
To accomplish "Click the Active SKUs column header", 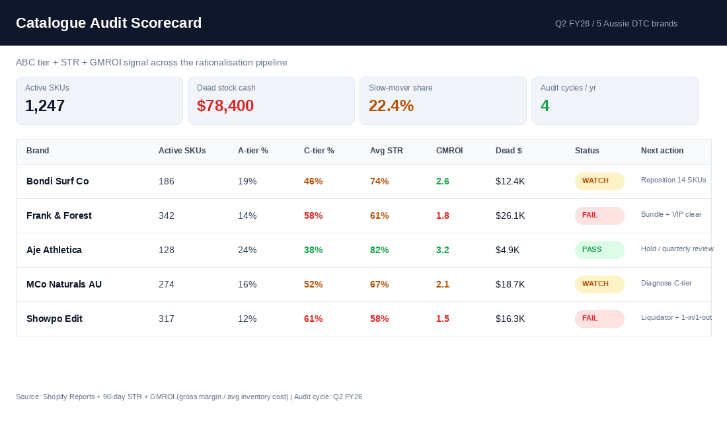I will pyautogui.click(x=182, y=151).
